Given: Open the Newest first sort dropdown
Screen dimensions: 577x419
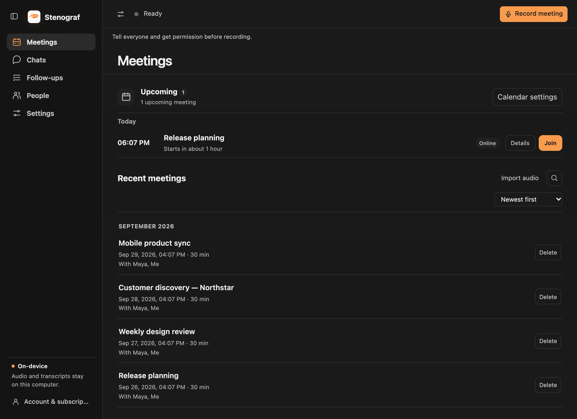Looking at the screenshot, I should point(528,199).
